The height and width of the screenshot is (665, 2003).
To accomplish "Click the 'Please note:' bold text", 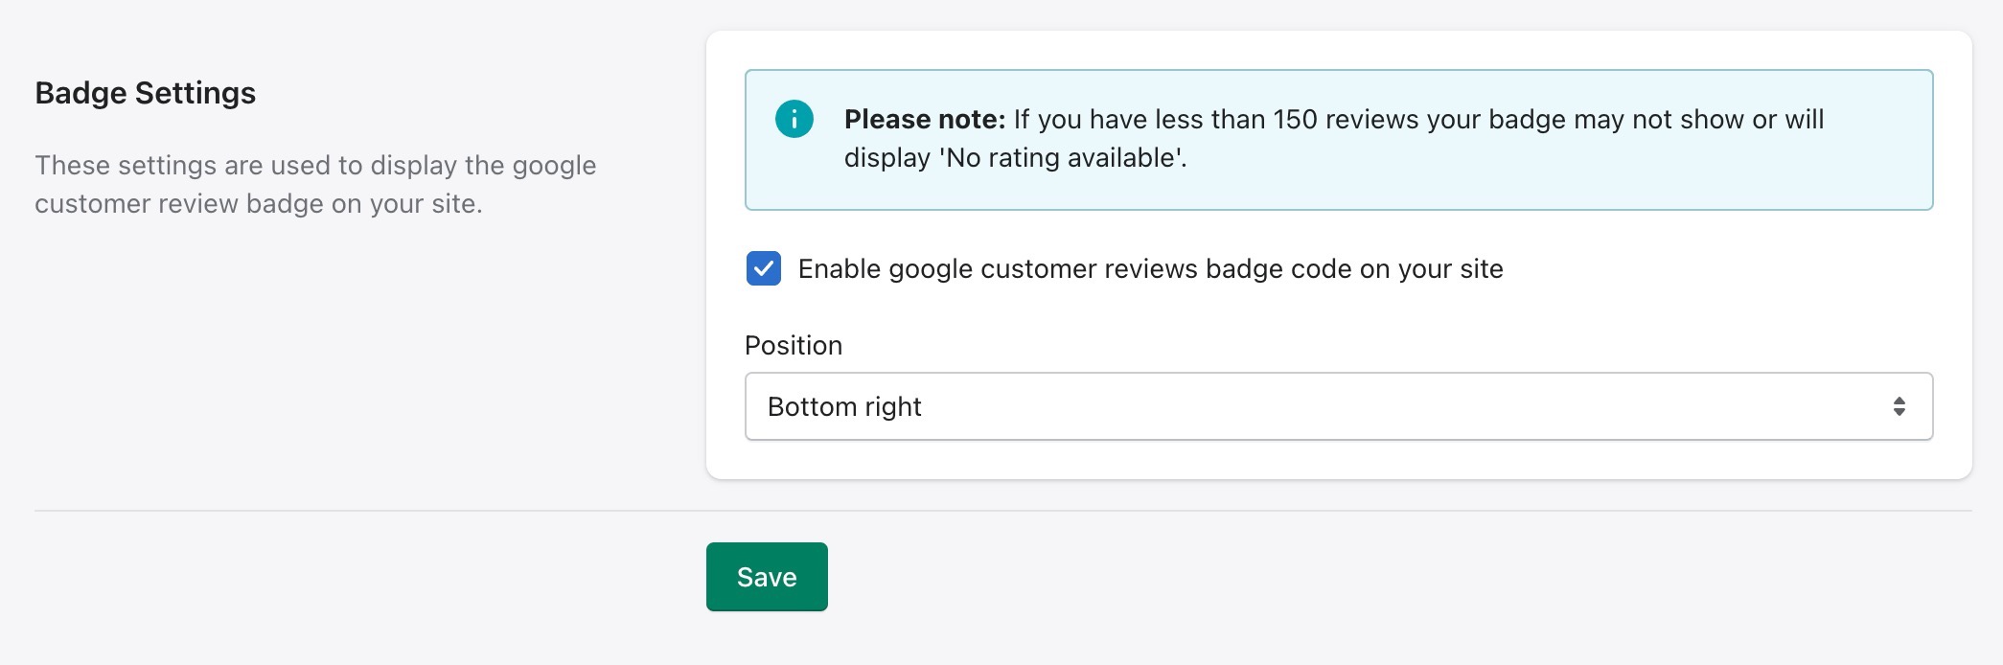I will [x=925, y=119].
